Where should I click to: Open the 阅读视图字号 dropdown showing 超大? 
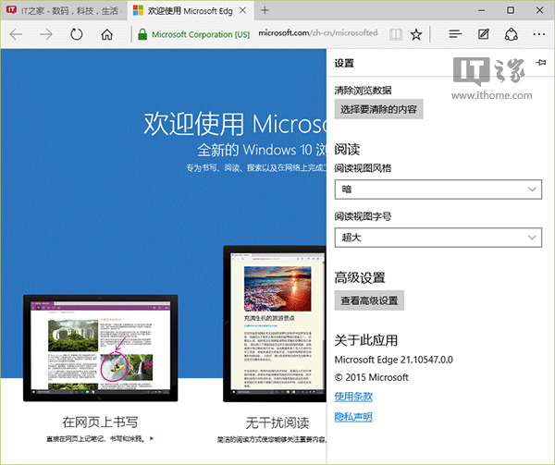click(438, 238)
